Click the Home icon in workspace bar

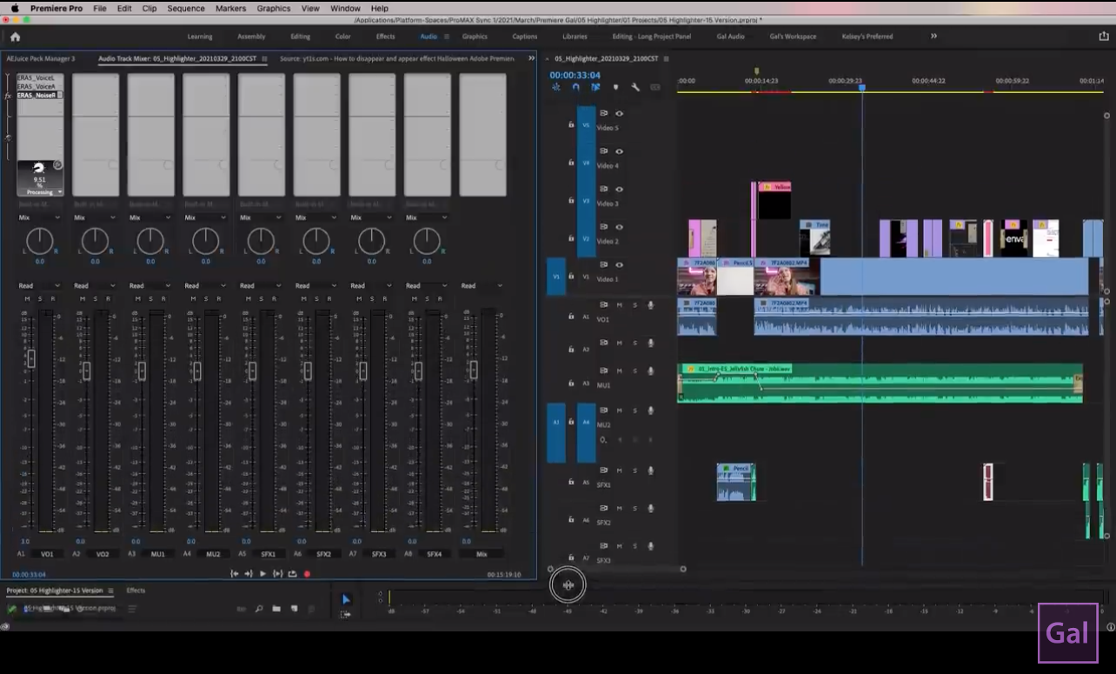click(x=15, y=37)
